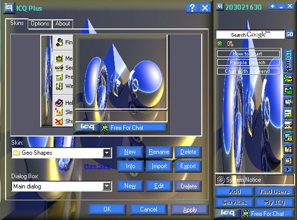Click the TV icon in ICQuick bar
Viewport: 297px width, 220px height.
[288, 161]
